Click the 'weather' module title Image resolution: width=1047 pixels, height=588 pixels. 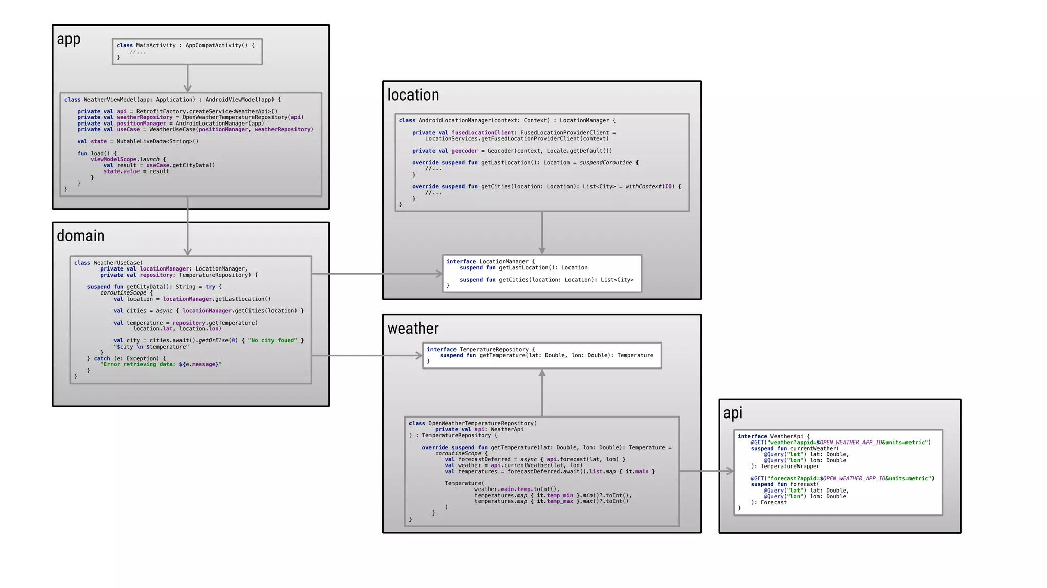[413, 328]
